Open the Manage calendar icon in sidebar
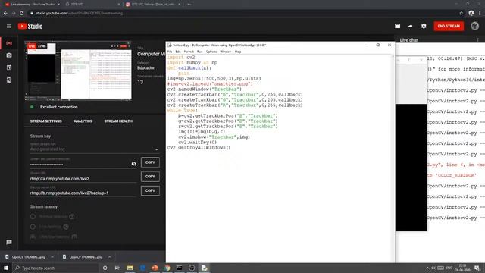The image size is (485, 273). (x=9, y=67)
